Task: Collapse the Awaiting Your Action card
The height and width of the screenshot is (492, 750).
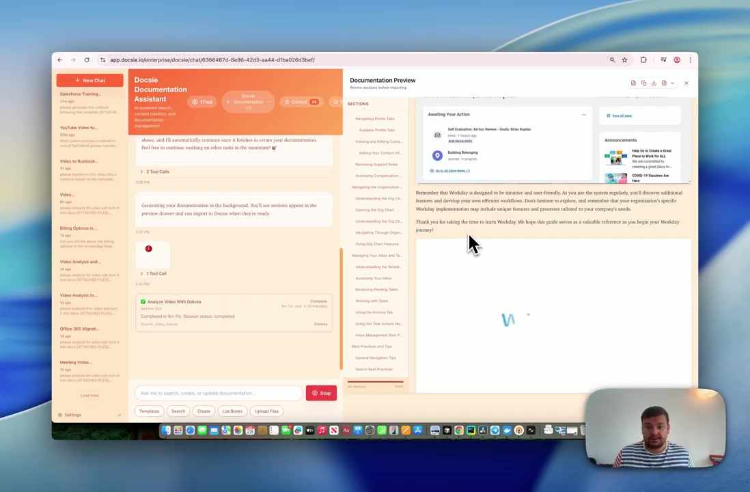Action: click(x=584, y=114)
